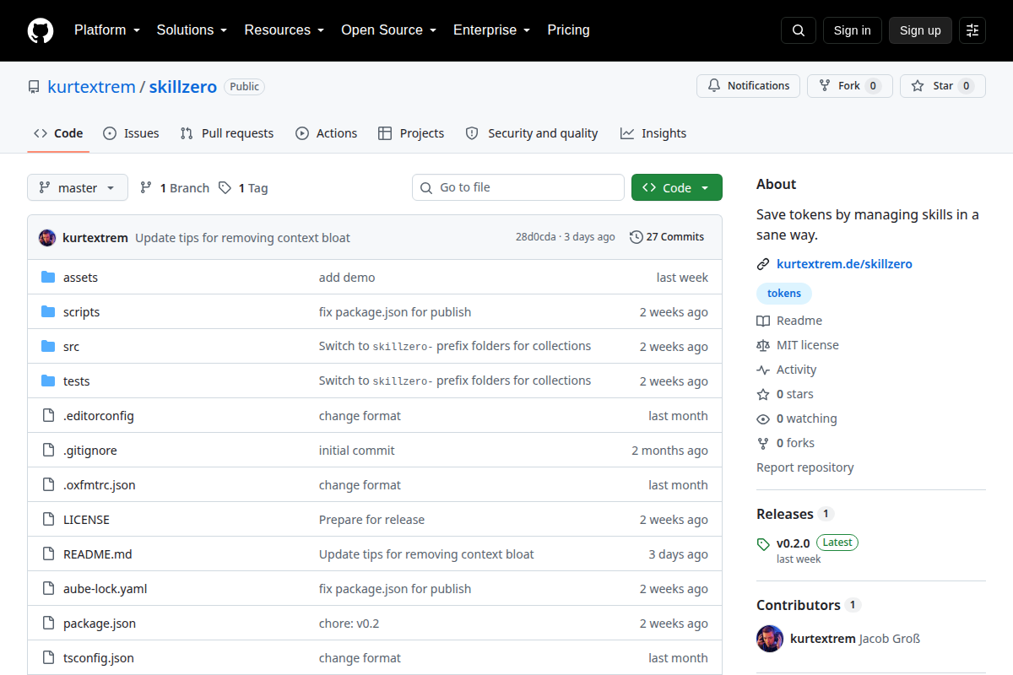Screen dimensions: 1013x675
Task: Click the repository book icon near kurtextrem
Action: (x=34, y=87)
